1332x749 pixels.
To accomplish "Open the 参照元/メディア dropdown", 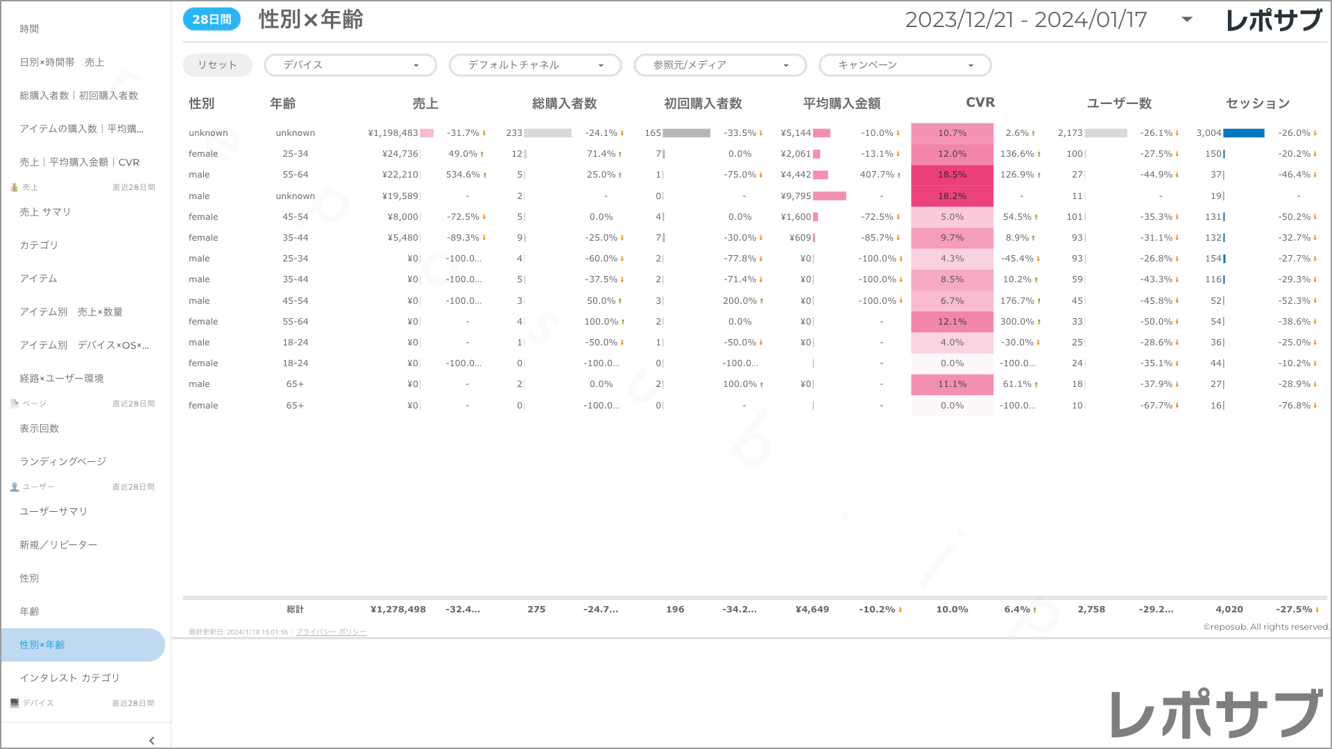I will [x=720, y=65].
